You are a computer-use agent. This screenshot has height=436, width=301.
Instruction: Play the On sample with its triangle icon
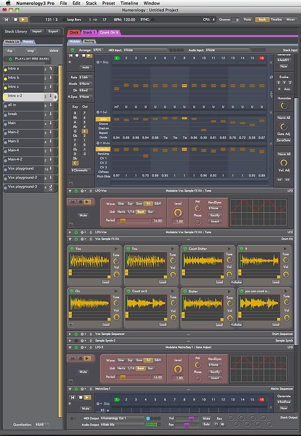(116, 291)
